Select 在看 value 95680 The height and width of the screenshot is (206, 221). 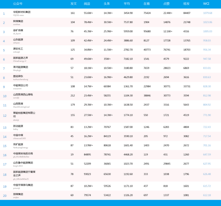pyautogui.click(x=147, y=31)
